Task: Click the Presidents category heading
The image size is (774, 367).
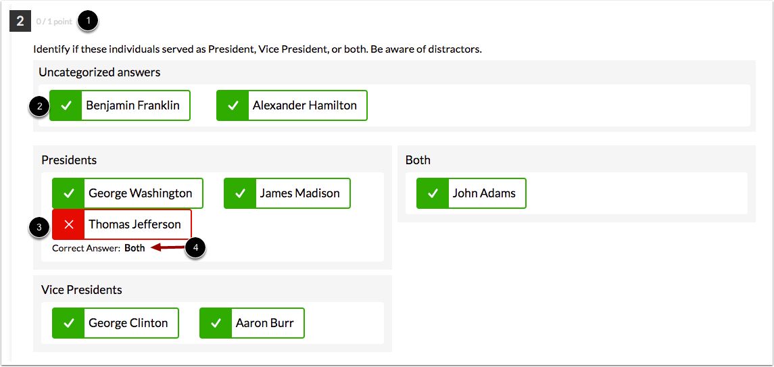Action: pos(69,160)
